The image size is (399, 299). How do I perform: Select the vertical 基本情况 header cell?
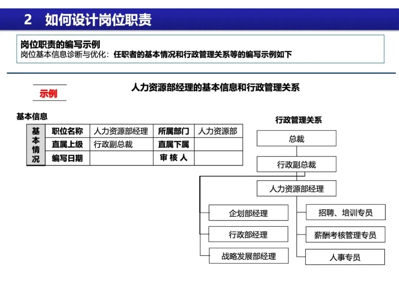(x=36, y=145)
